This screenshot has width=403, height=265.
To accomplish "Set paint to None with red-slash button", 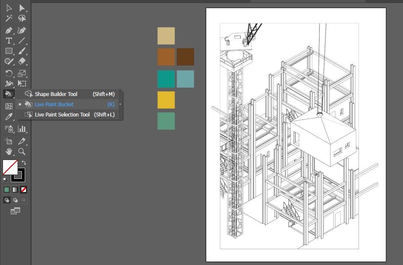I will (x=24, y=190).
